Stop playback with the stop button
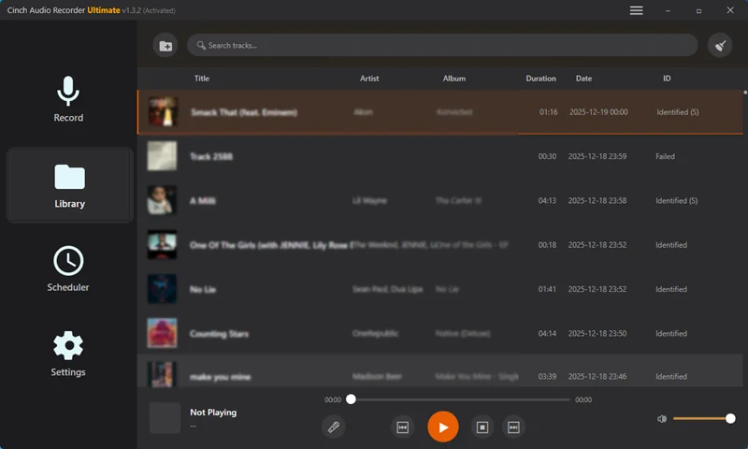The width and height of the screenshot is (748, 449). tap(482, 427)
